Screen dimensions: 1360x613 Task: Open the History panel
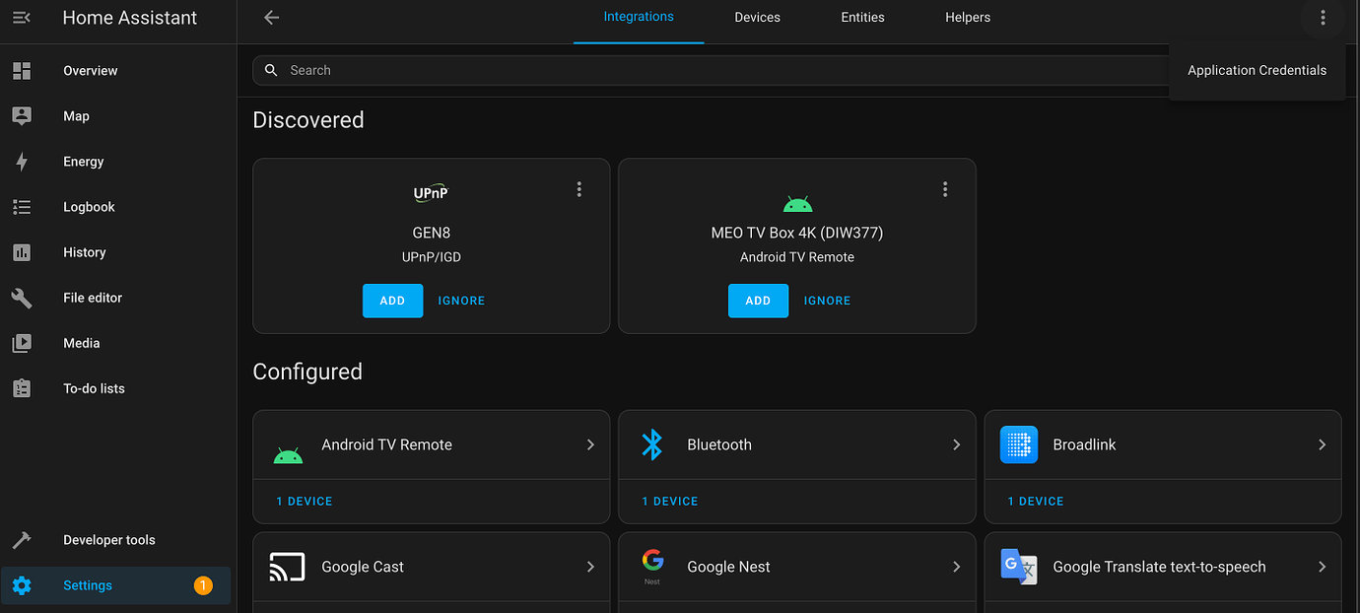pyautogui.click(x=84, y=251)
